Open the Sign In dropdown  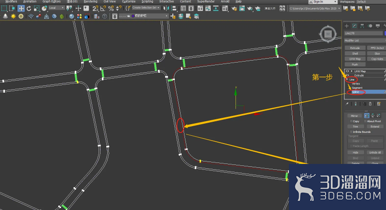(323, 2)
